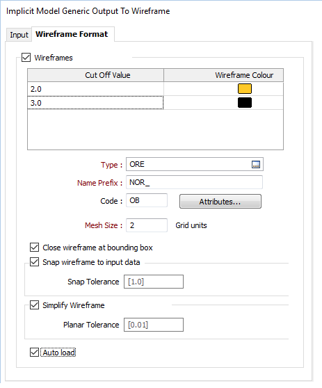Image resolution: width=322 pixels, height=388 pixels.
Task: Select the 3.0 cut off value cell
Action: click(x=95, y=103)
